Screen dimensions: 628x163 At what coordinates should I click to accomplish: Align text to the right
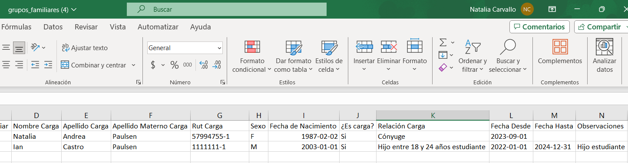pyautogui.click(x=19, y=65)
